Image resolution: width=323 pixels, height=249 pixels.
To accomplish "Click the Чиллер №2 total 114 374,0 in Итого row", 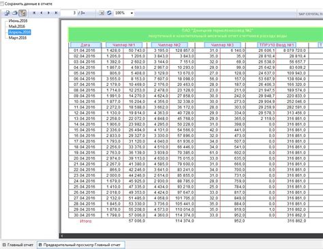I will pyautogui.click(x=185, y=221).
